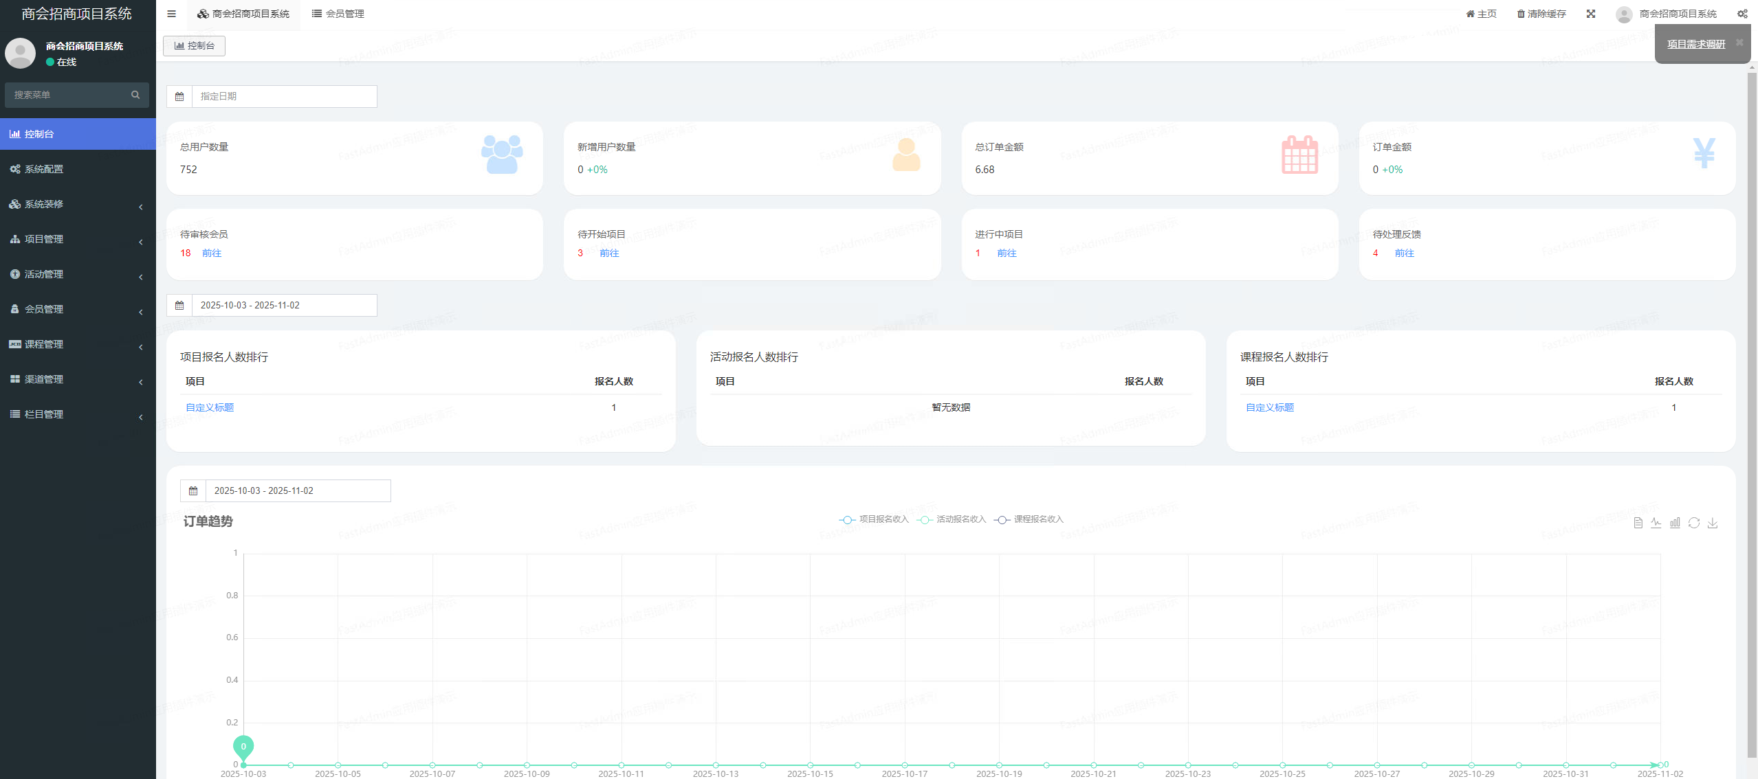The image size is (1758, 779).
Task: Click the first data point marker on chart
Action: (243, 765)
